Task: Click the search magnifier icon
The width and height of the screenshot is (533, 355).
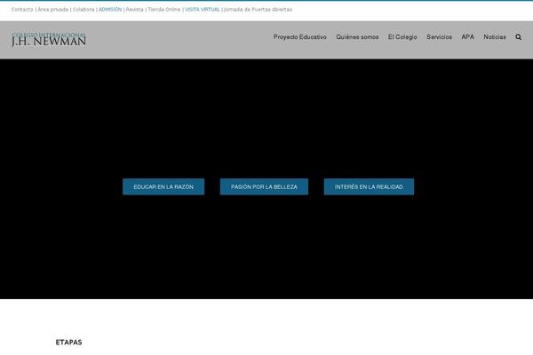Action: coord(518,37)
